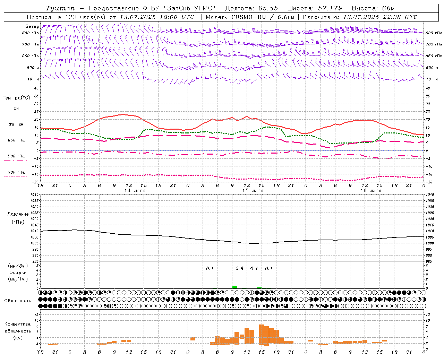Click the Осадки precipitation label
444x355 pixels.
pyautogui.click(x=18, y=272)
